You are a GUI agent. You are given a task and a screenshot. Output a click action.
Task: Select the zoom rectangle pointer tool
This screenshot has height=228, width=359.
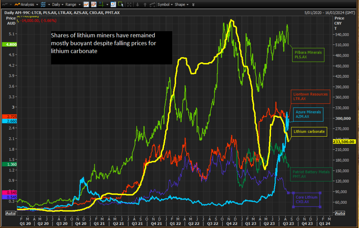tap(121, 5)
